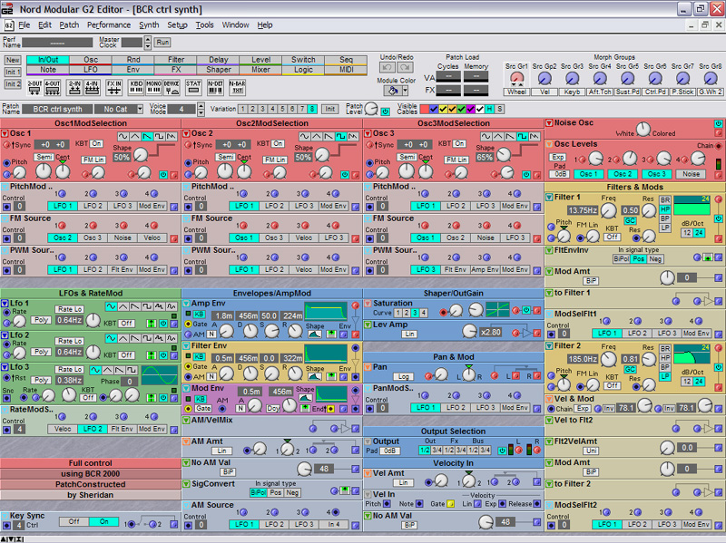
Task: Collapse the Osc 1 module
Action: coord(5,133)
